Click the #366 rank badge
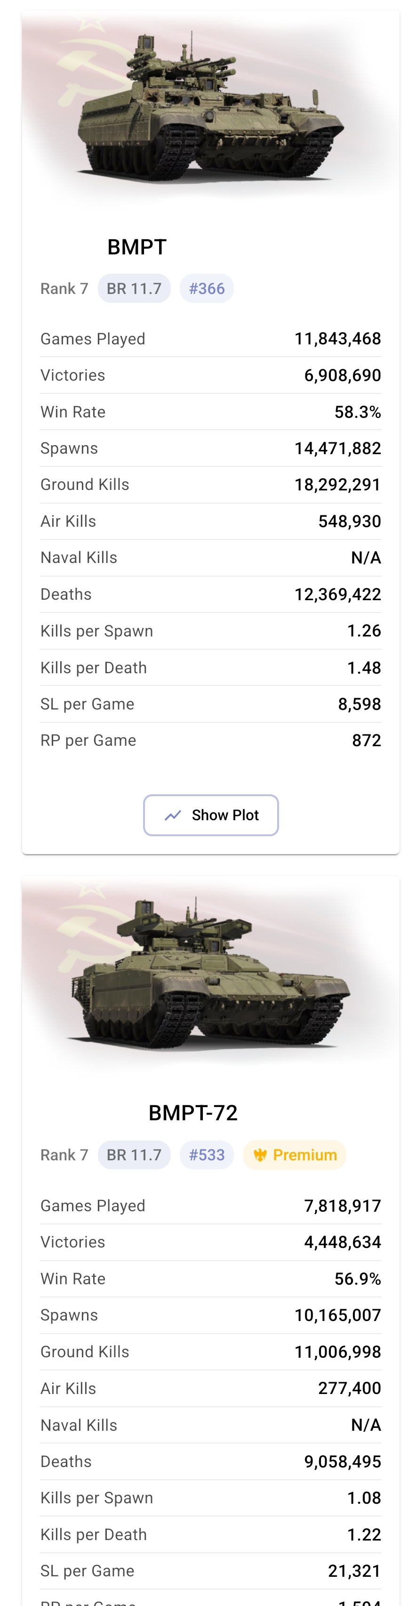Screen dimensions: 408x1606 tap(207, 289)
